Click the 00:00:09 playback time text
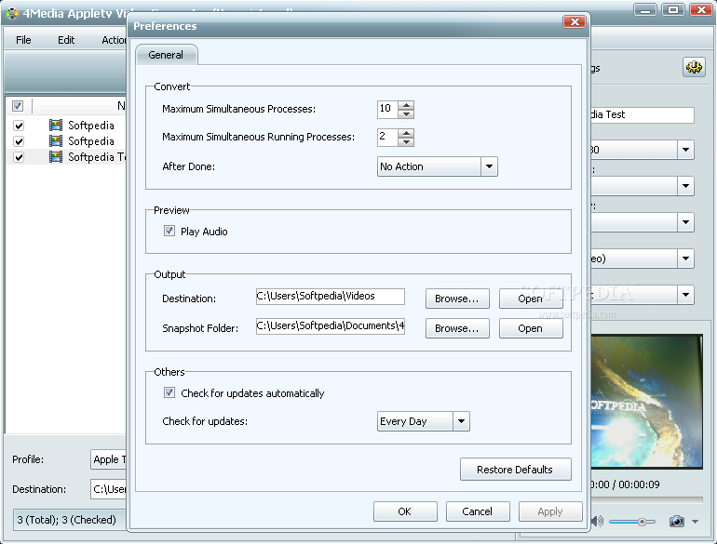This screenshot has height=544, width=717. click(640, 484)
